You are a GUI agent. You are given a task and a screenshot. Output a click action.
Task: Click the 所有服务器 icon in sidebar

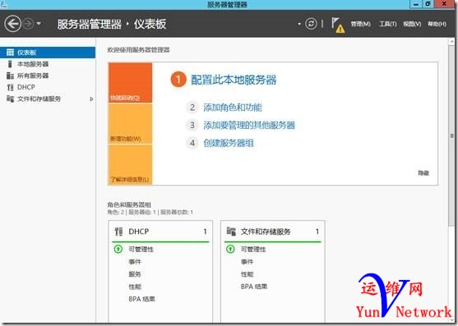pyautogui.click(x=10, y=76)
